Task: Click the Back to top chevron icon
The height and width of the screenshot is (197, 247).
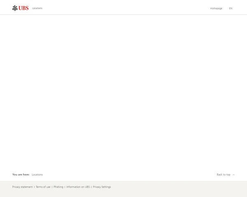Action: 233,175
